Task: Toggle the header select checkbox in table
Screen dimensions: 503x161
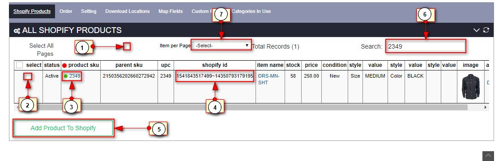Action: (x=20, y=65)
